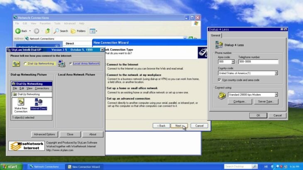Open the Views icon dropdown in toolbar
The image size is (303, 170).
click(x=93, y=31)
